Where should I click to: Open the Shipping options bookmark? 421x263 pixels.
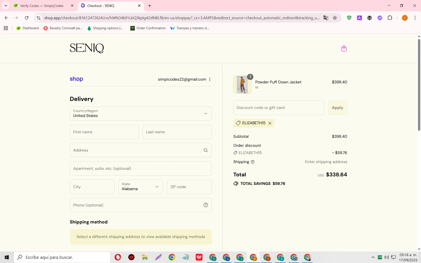[105, 28]
